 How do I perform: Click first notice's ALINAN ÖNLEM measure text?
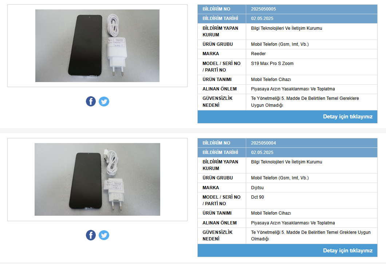(293, 89)
